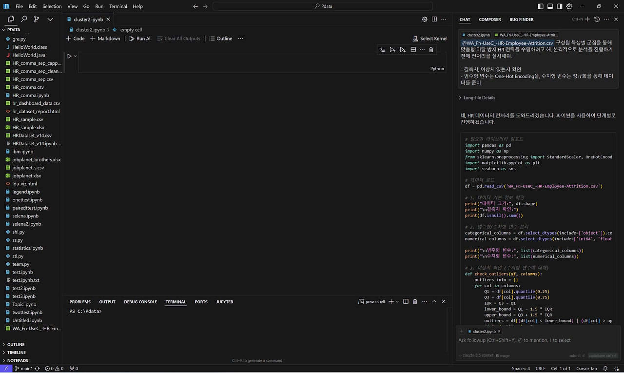Screen dimensions: 624x373
Task: Go forward with navigation arrow
Action: pyautogui.click(x=205, y=6)
